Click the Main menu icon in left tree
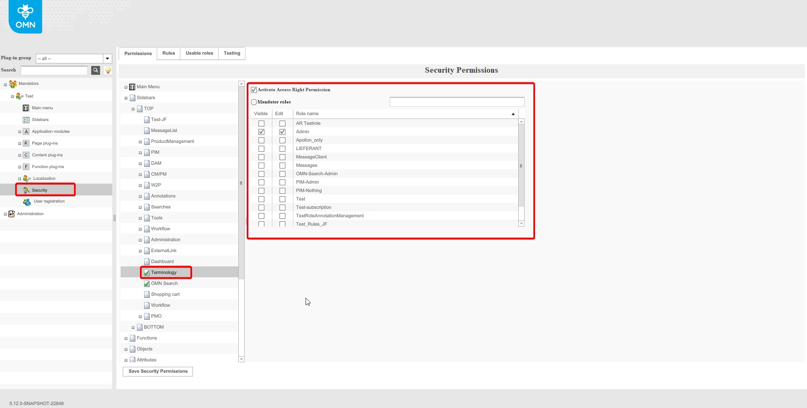This screenshot has height=408, width=807. point(26,108)
